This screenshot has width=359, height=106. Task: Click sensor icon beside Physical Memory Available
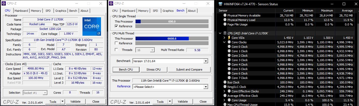225,15
